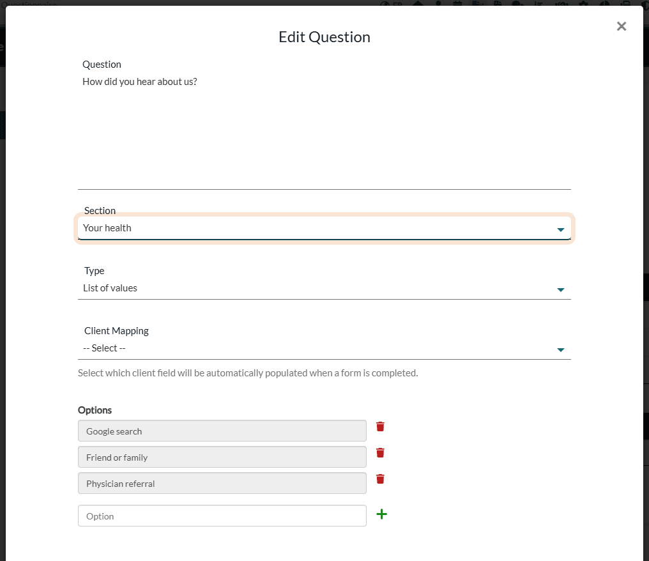The width and height of the screenshot is (649, 561).
Task: Click the green plus to add option
Action: click(381, 514)
